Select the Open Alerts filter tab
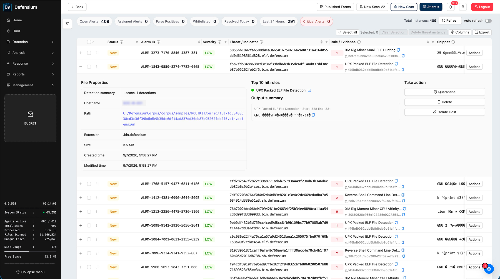Viewport: 500px width, 279px height. point(94,21)
